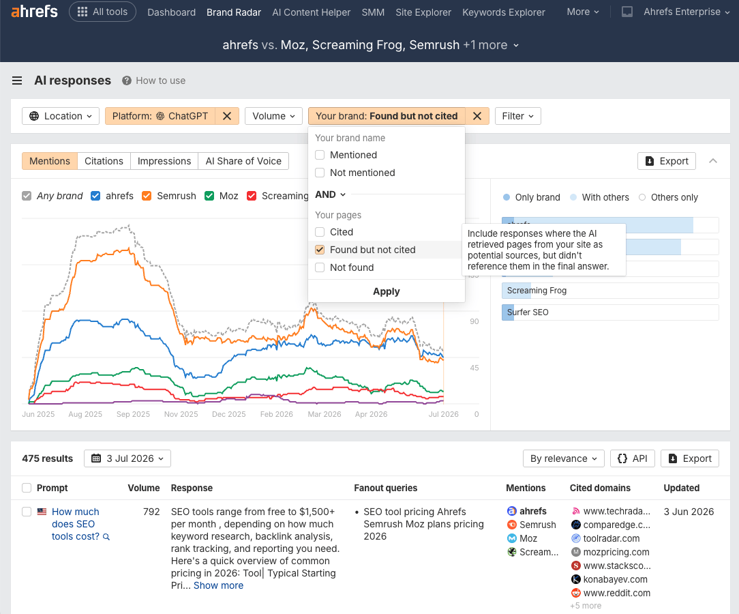Check the Cited checkbox
Image resolution: width=739 pixels, height=614 pixels.
point(320,232)
